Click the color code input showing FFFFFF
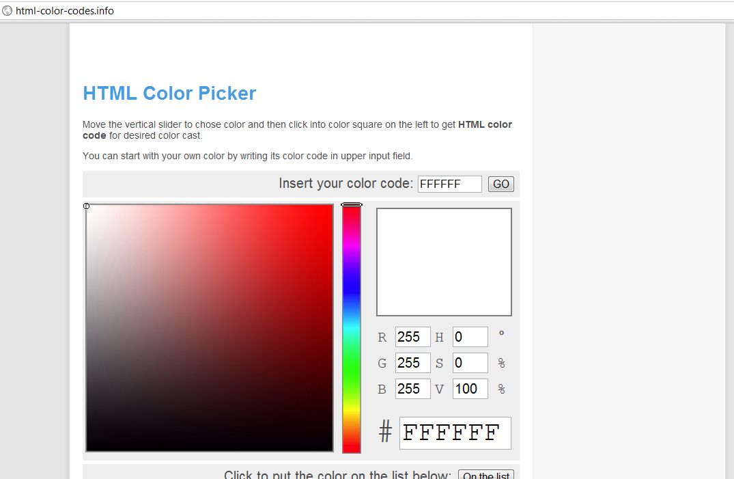The height and width of the screenshot is (479, 734). click(449, 184)
